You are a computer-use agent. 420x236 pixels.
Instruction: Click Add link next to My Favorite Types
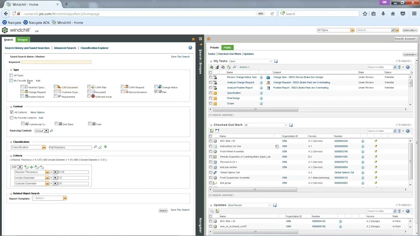[38, 81]
